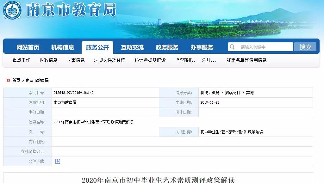This screenshot has height=183, width=324.
Task: Click the 南京市教育局 site title banner
Action: pyautogui.click(x=71, y=10)
